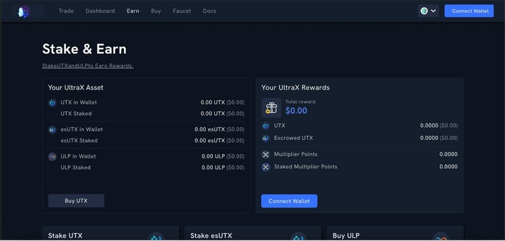Click the $0.00 total reward value
The image size is (505, 241).
[297, 111]
